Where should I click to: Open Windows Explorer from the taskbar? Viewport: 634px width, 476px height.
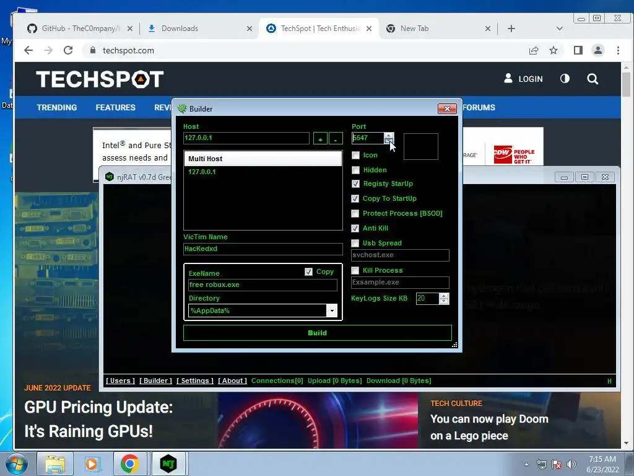55,464
